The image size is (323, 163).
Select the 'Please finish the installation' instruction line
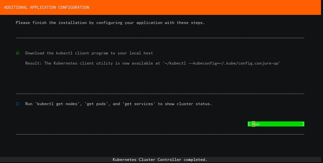click(110, 23)
